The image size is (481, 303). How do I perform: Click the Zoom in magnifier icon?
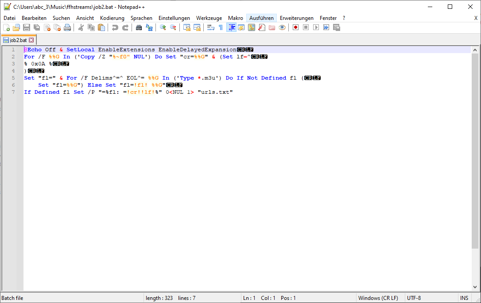(163, 27)
